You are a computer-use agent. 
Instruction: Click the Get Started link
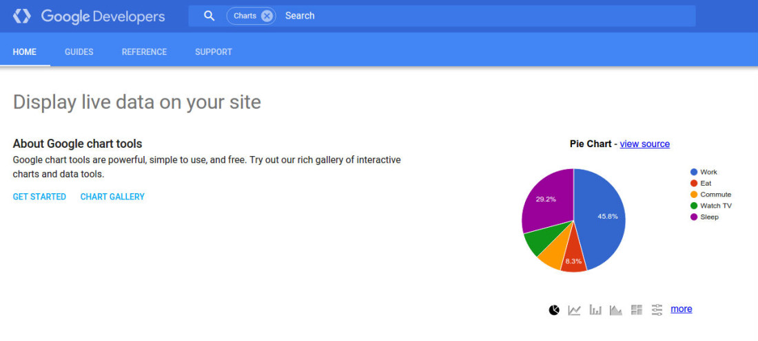click(39, 197)
